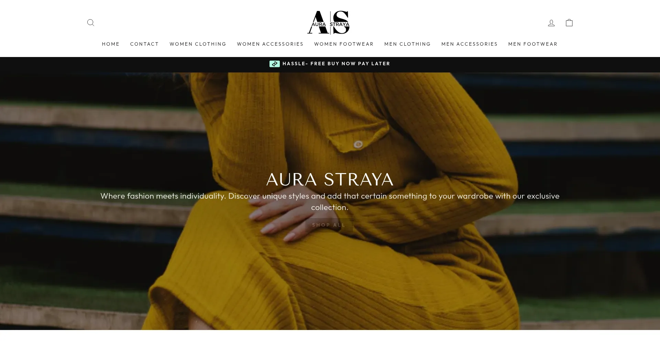The width and height of the screenshot is (660, 341).
Task: Click the hero tagline about fashion individuality
Action: pos(330,202)
